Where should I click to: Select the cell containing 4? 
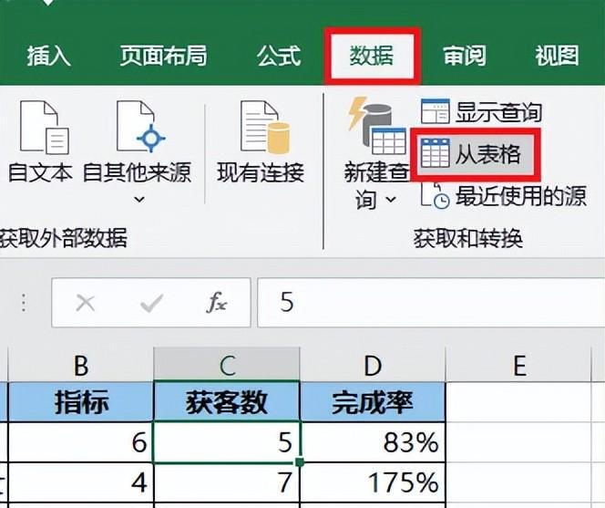(x=81, y=482)
